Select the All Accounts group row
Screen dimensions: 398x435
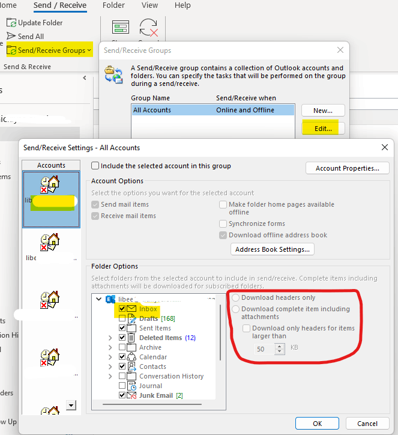213,110
